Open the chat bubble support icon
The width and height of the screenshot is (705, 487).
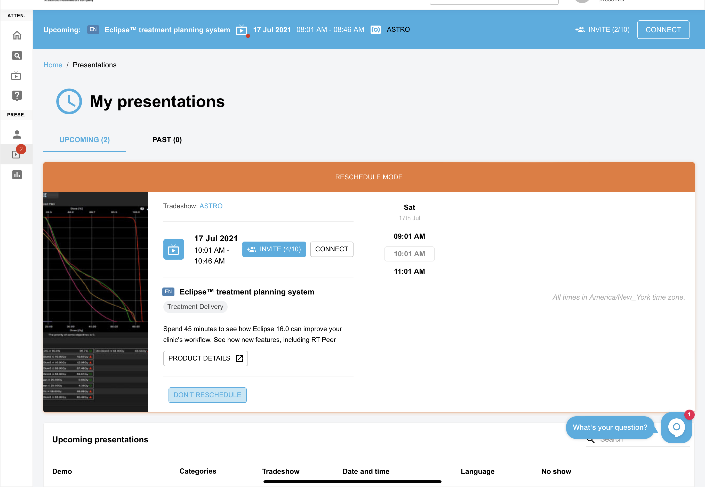click(676, 427)
